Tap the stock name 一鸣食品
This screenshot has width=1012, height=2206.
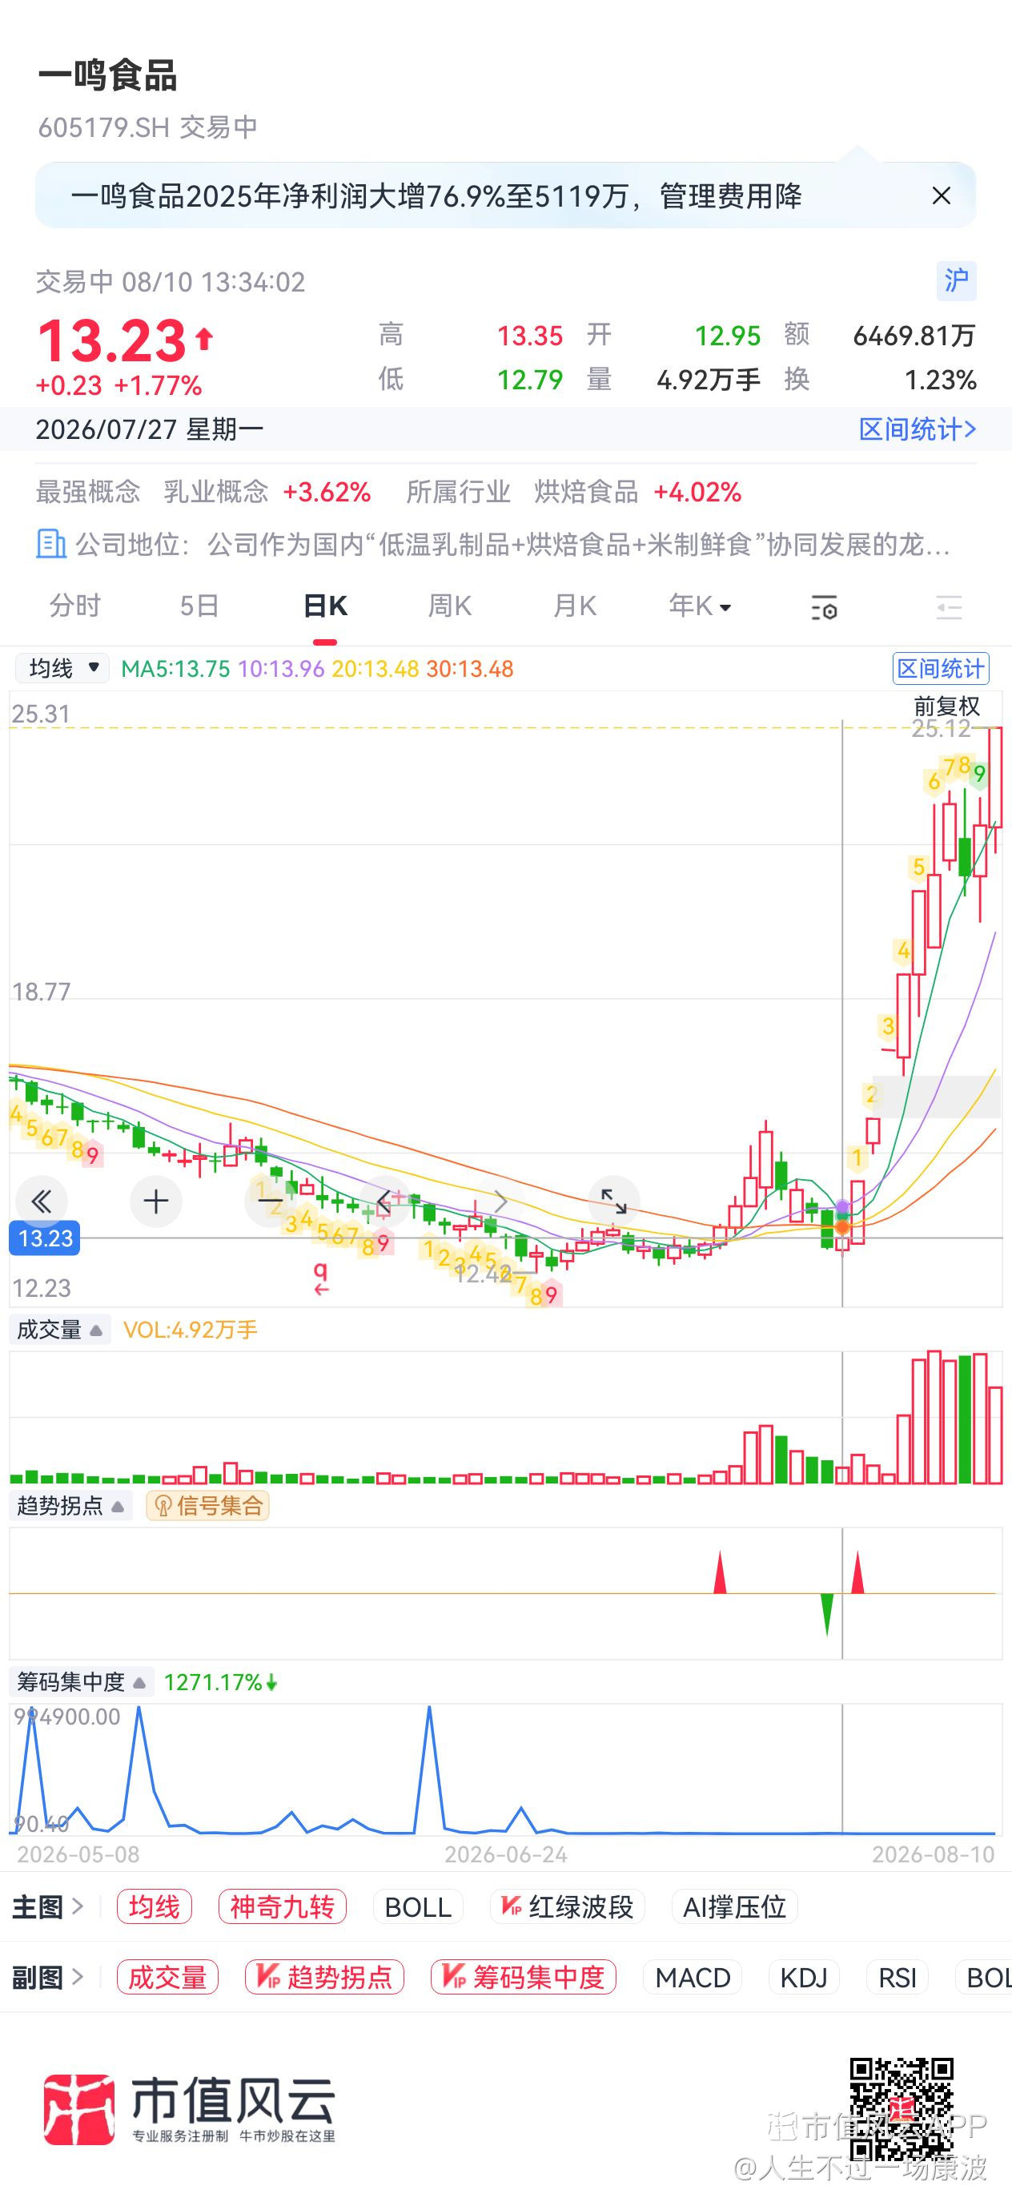[x=108, y=75]
